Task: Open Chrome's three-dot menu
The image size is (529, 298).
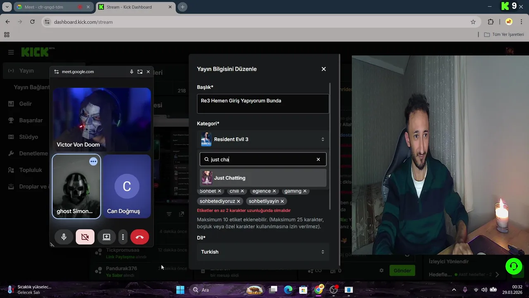Action: coord(522,22)
